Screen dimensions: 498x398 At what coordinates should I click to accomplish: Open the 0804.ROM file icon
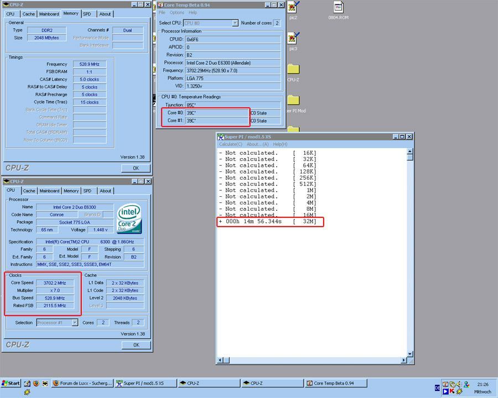(x=339, y=8)
